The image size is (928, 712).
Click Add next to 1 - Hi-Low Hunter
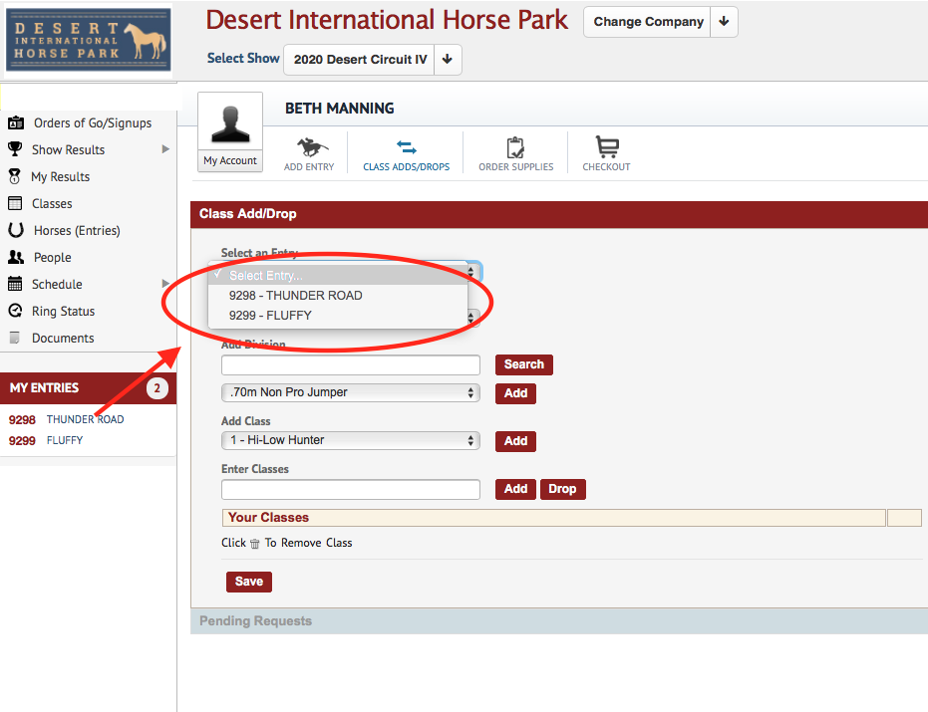(x=515, y=441)
